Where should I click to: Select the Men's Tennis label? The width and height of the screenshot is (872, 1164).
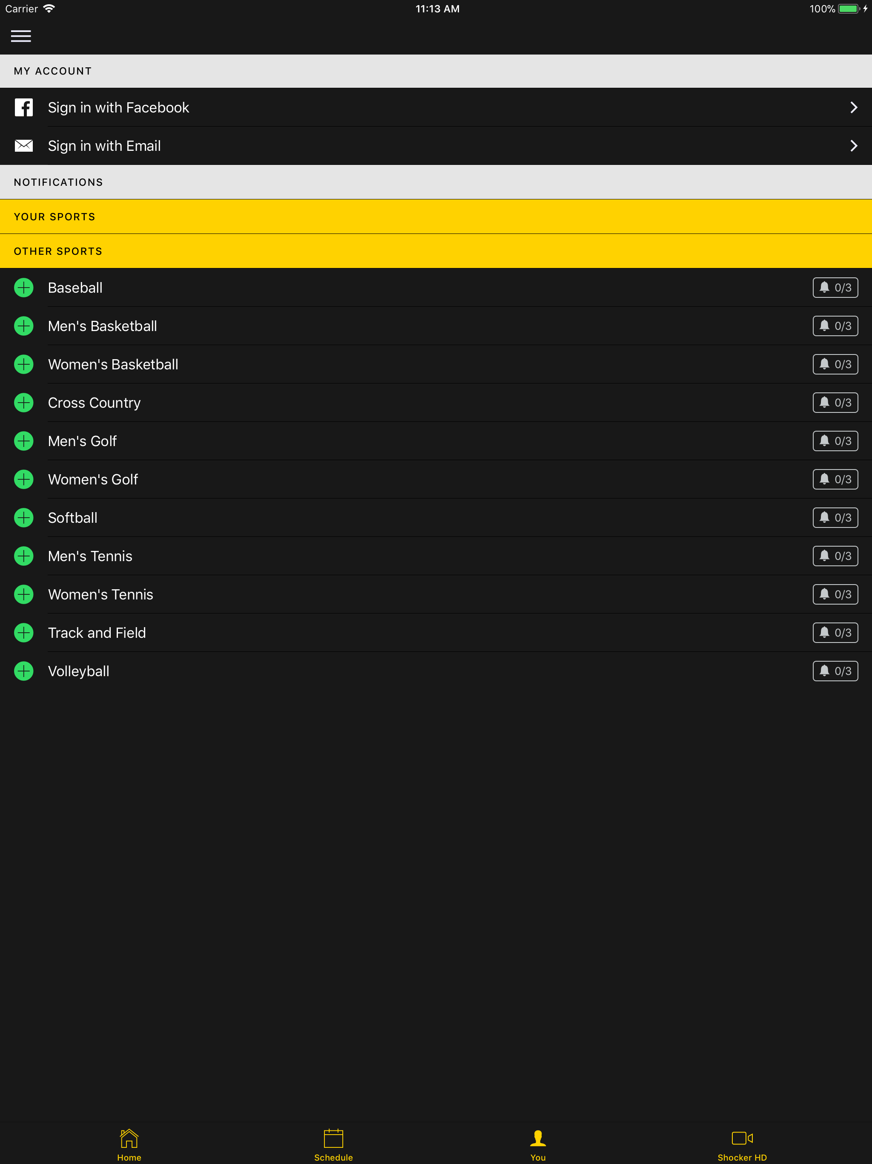tap(90, 556)
